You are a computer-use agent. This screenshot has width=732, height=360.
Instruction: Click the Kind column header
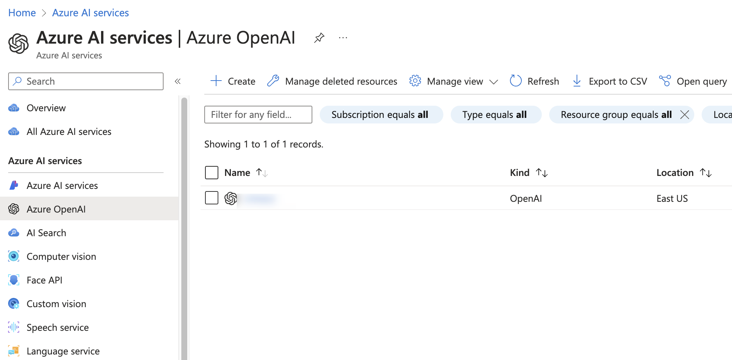coord(520,173)
